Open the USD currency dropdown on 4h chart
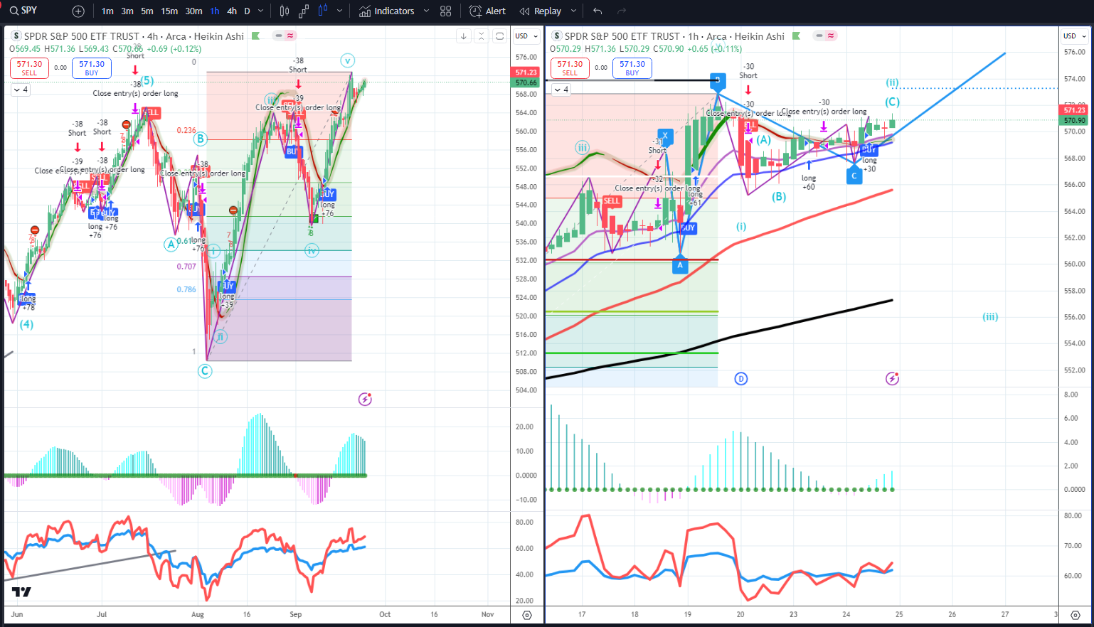 pos(526,36)
